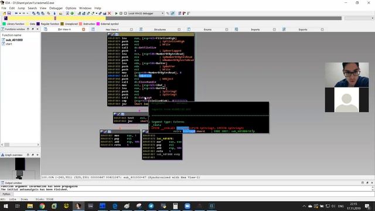Open Telegram from the taskbar
Image resolution: width=375 pixels, height=211 pixels.
pos(151,206)
